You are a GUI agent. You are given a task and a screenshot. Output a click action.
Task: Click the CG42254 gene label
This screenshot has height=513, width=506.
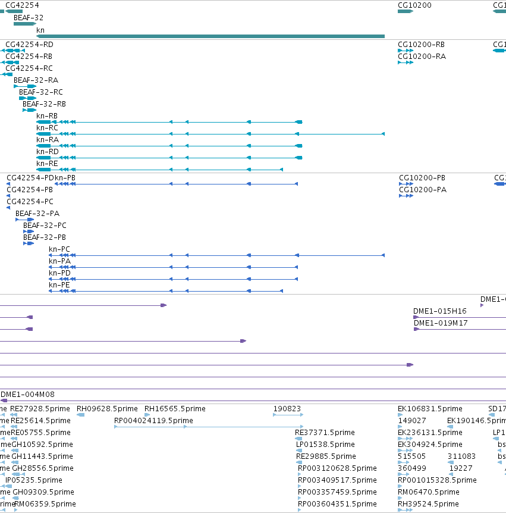click(x=22, y=5)
